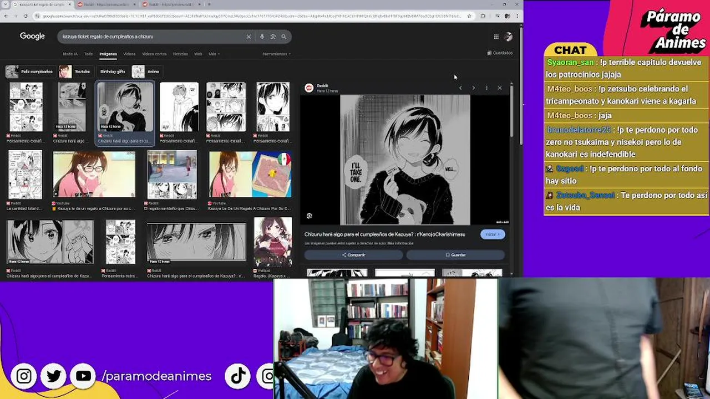Image resolution: width=710 pixels, height=399 pixels.
Task: Bookmark this page with star icon
Action: pyautogui.click(x=469, y=16)
